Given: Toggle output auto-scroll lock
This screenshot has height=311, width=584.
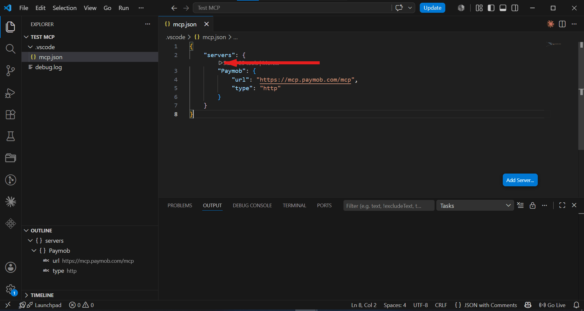Looking at the screenshot, I should (532, 205).
